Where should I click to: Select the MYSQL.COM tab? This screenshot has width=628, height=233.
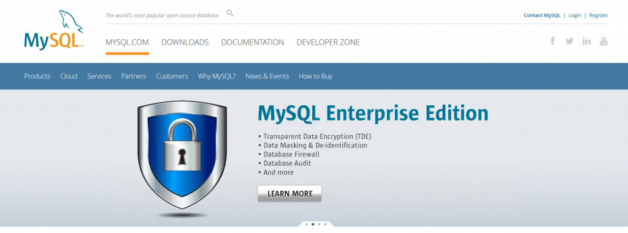click(128, 42)
